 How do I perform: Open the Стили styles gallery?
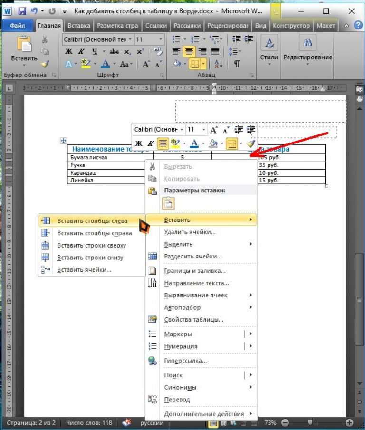pos(269,50)
